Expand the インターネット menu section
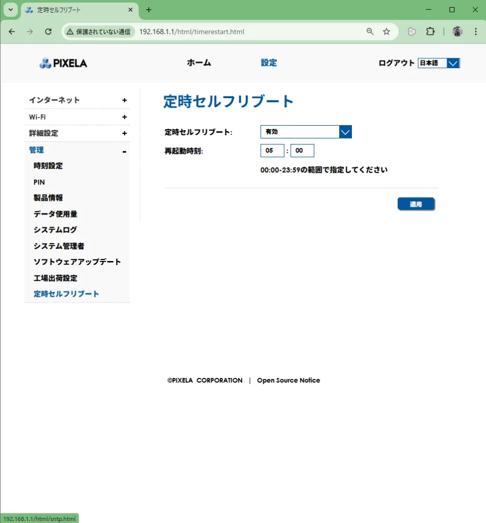Viewport: 486px width, 523px height. pyautogui.click(x=78, y=100)
